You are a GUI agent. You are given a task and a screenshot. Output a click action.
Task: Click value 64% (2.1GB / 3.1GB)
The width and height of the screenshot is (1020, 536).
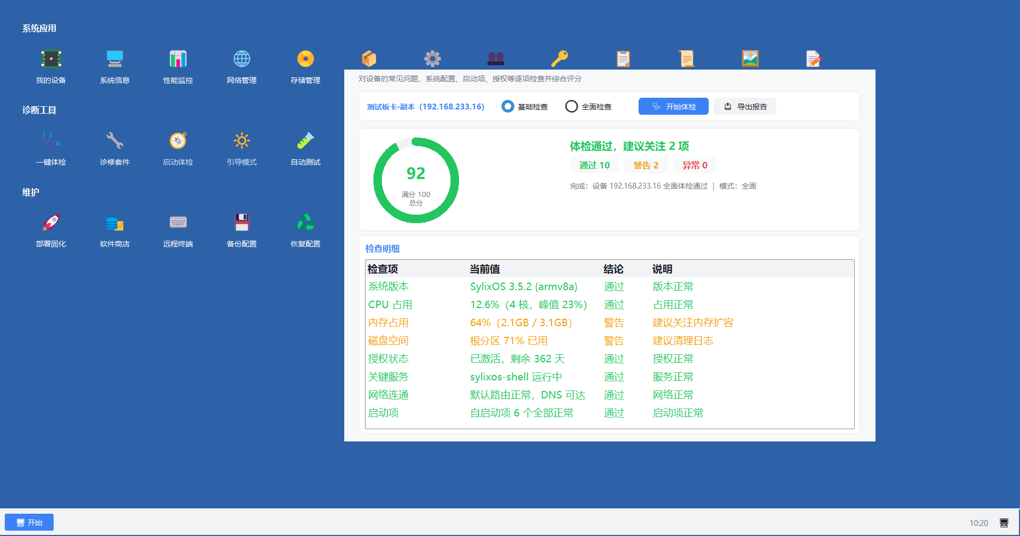click(521, 323)
